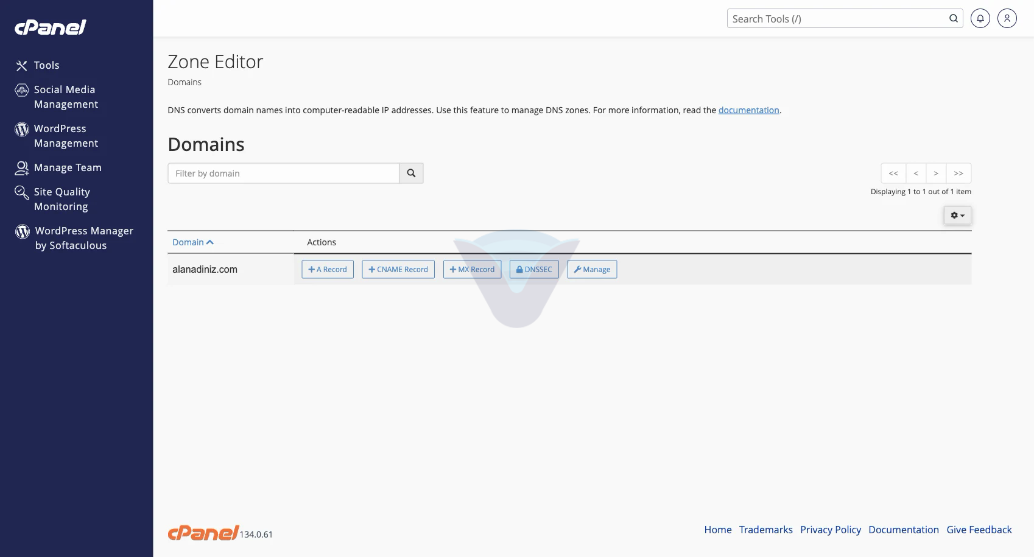Go to first page of domains
Image resolution: width=1034 pixels, height=557 pixels.
[893, 173]
